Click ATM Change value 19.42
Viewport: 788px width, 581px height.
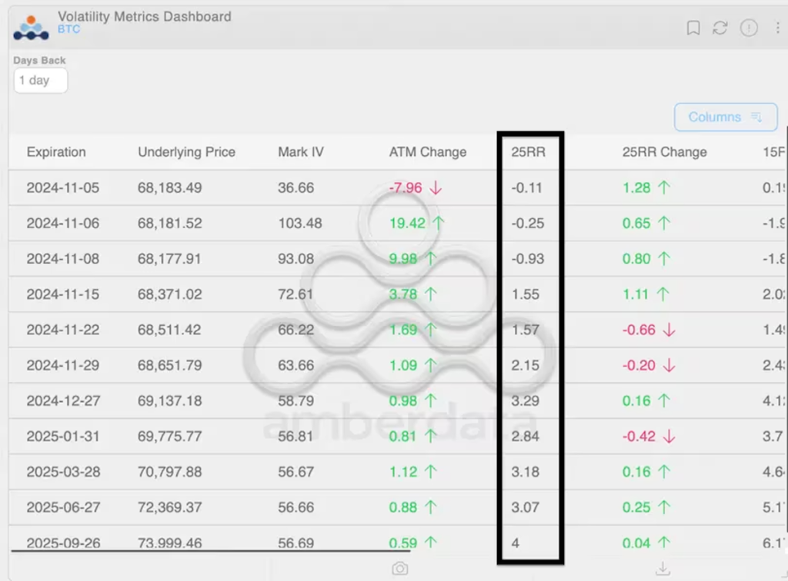point(407,224)
